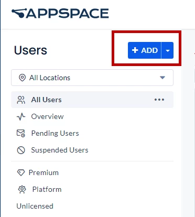Click the Appspace logo
Image resolution: width=195 pixels, height=217 pixels.
[60, 14]
